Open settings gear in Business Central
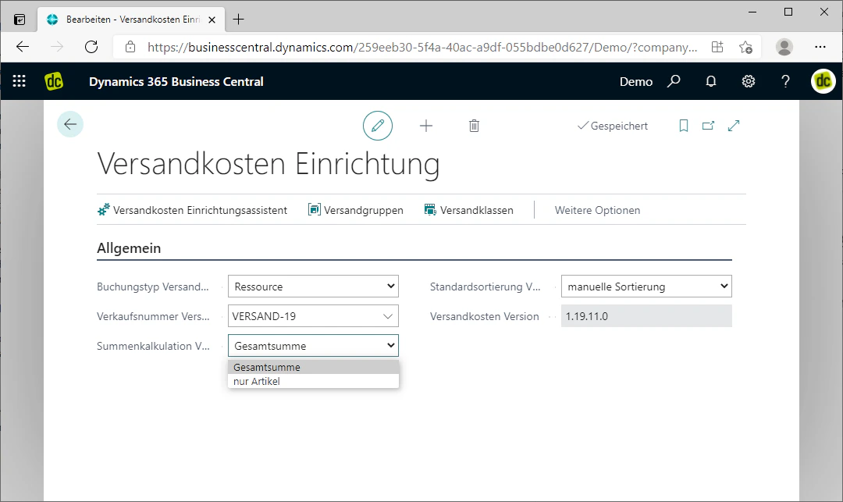 tap(748, 81)
